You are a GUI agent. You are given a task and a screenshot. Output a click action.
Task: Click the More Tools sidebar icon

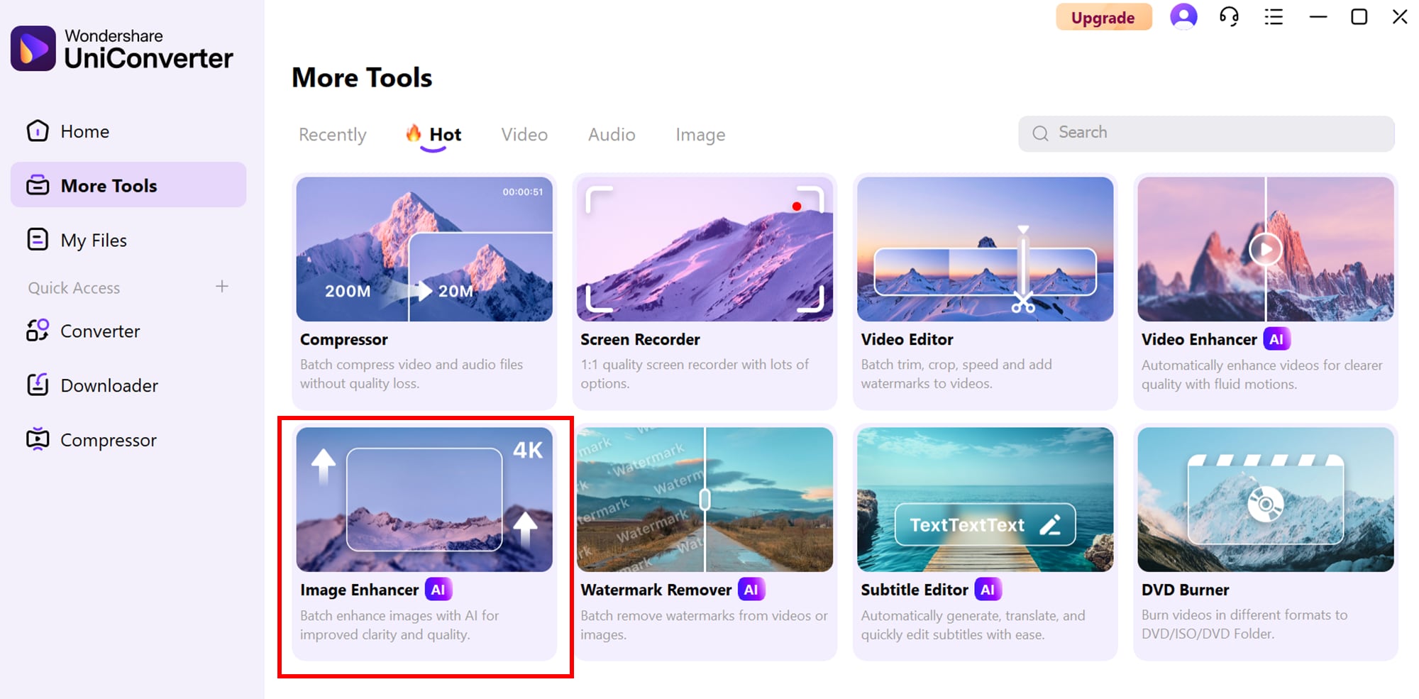38,186
